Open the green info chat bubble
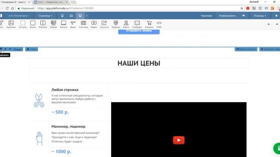Viewport: 280px width, 157px height. point(277,148)
